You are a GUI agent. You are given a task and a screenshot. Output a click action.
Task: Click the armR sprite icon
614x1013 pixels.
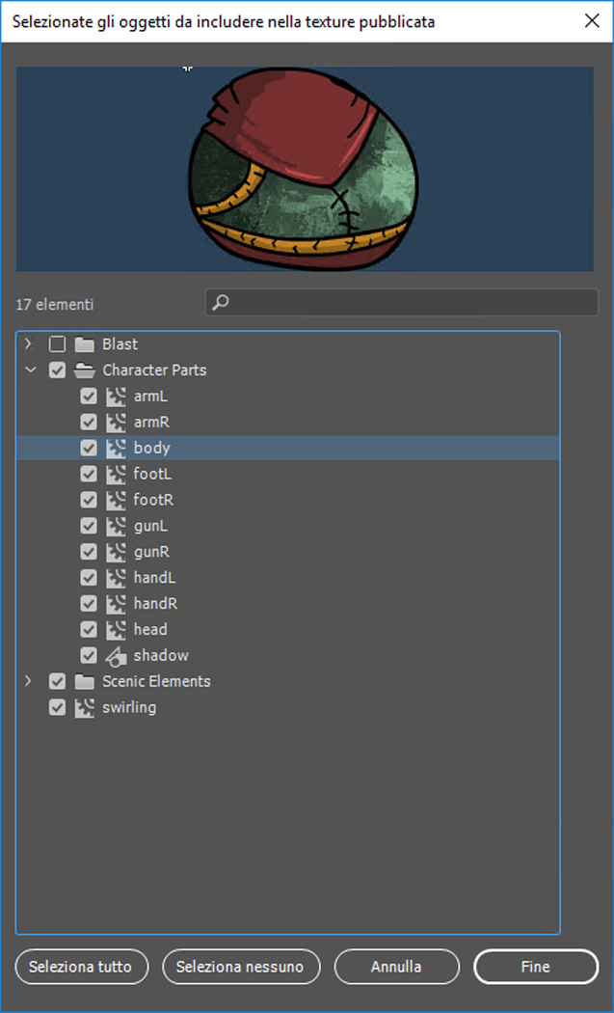(x=116, y=422)
